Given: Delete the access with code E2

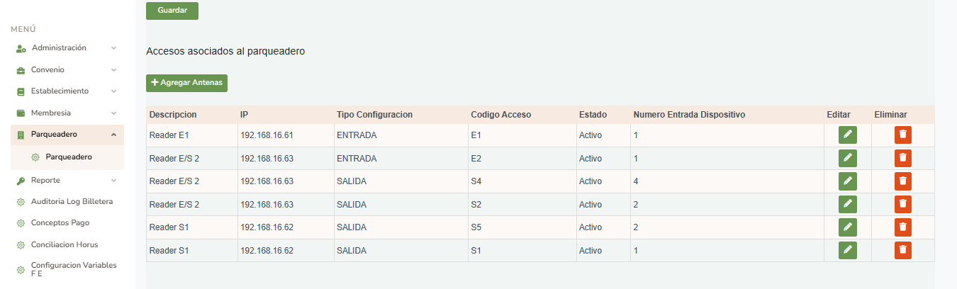Looking at the screenshot, I should tap(902, 158).
